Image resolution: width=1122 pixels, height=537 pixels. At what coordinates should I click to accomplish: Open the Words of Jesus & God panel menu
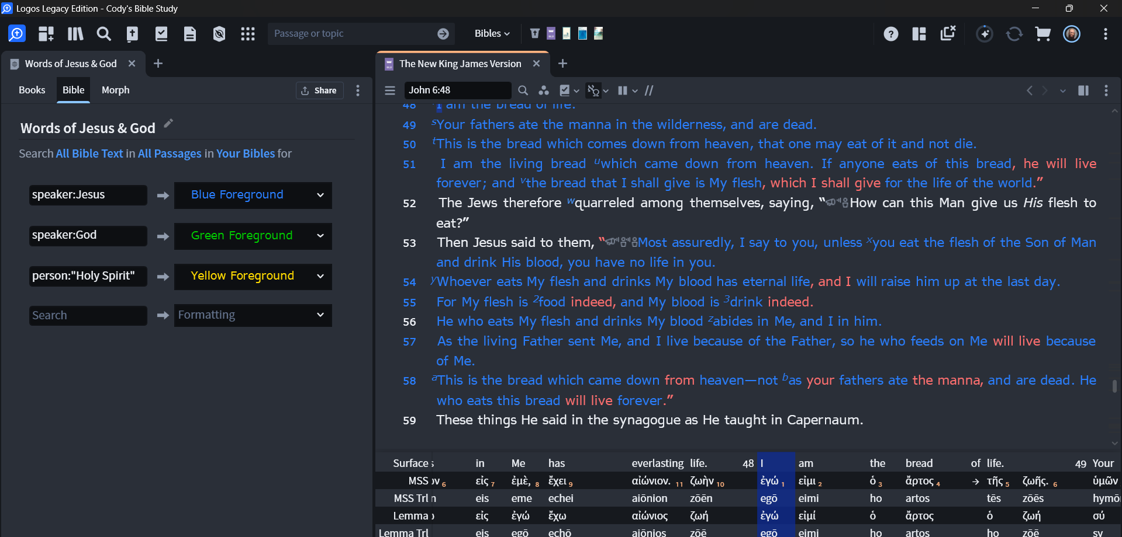358,90
